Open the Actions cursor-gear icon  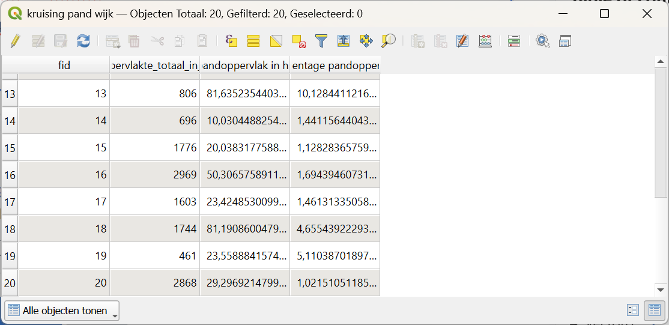pos(543,41)
